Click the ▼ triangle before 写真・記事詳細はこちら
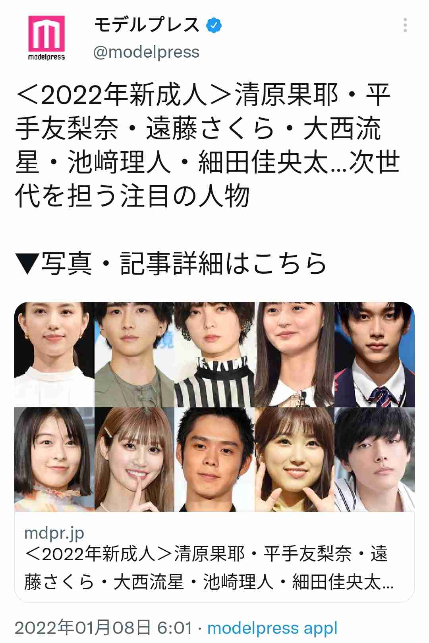The height and width of the screenshot is (643, 429). 27,264
